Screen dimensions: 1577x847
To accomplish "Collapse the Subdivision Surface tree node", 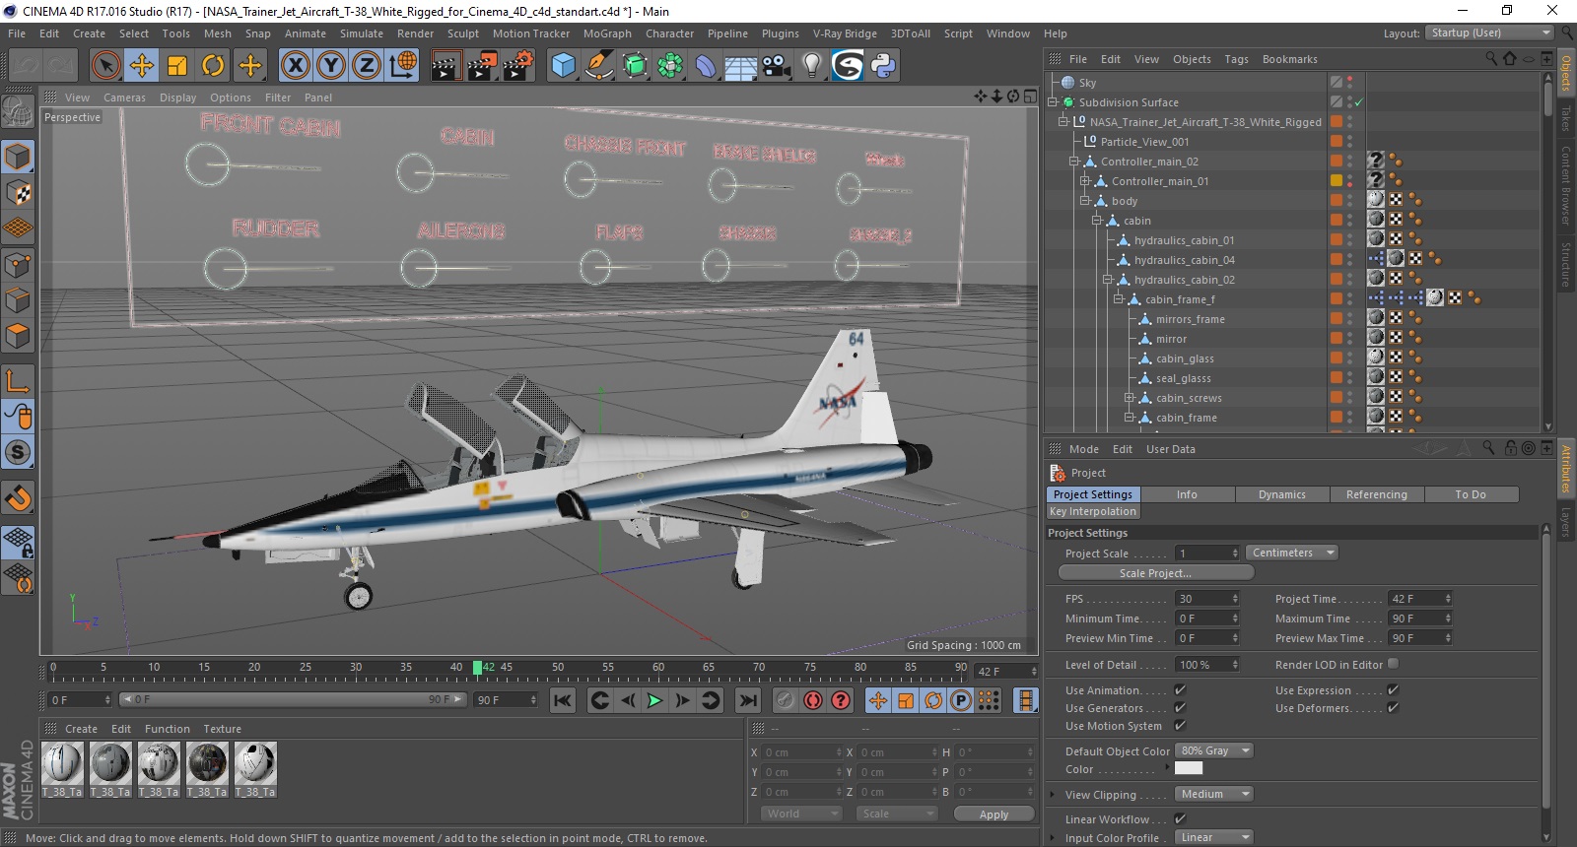I will coord(1053,102).
